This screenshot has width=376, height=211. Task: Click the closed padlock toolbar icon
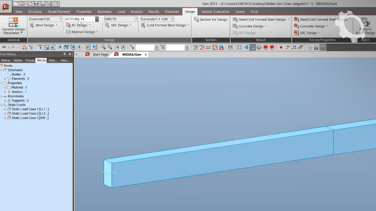tap(323, 47)
